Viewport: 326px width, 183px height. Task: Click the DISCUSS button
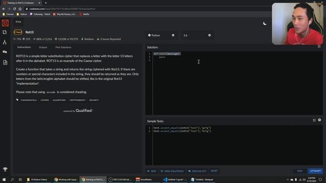(x=197, y=171)
